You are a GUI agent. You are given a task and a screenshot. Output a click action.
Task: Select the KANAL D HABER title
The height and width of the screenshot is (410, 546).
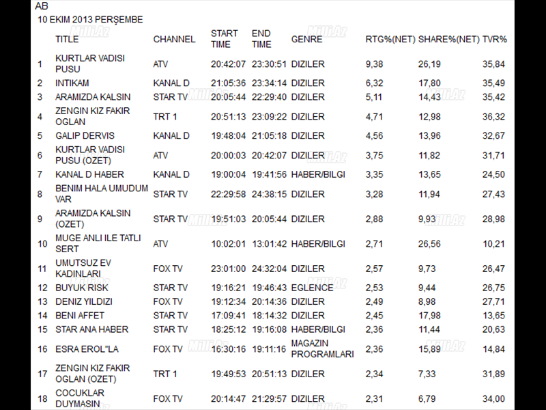point(89,175)
